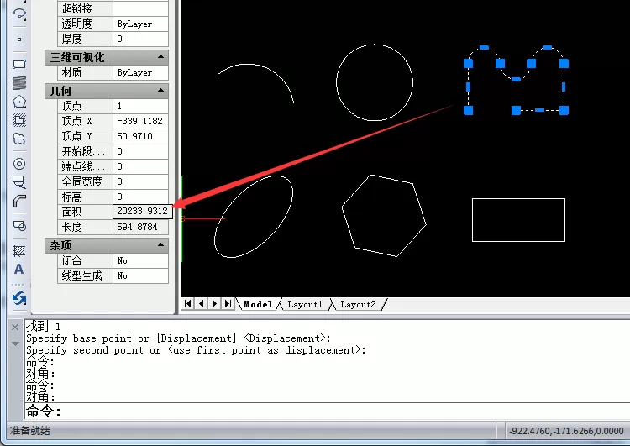The height and width of the screenshot is (446, 630).
Task: Select the Helix spiral tool
Action: [x=19, y=83]
